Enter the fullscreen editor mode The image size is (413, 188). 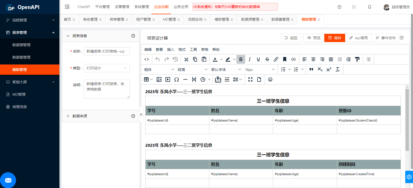click(250, 79)
